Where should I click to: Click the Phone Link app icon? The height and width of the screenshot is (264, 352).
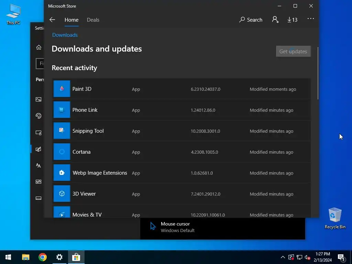pyautogui.click(x=62, y=110)
